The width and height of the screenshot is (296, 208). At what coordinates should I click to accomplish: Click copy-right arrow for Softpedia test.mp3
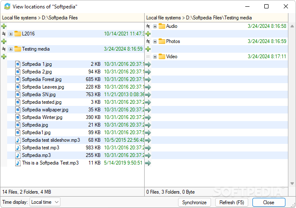tap(148, 148)
